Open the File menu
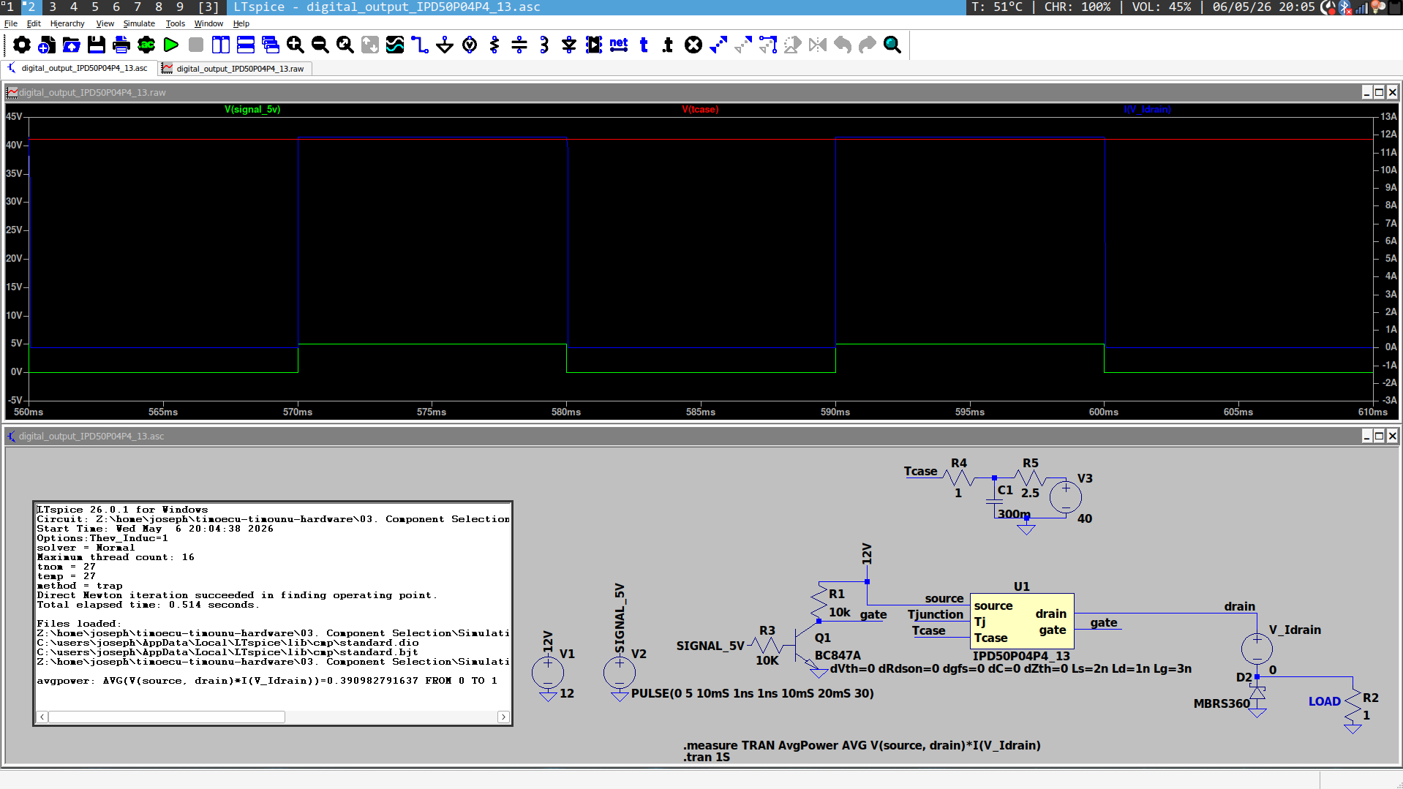1403x789 pixels. click(11, 23)
